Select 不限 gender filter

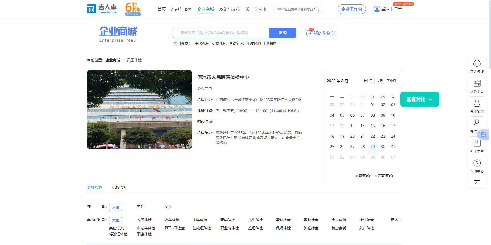[116, 207]
